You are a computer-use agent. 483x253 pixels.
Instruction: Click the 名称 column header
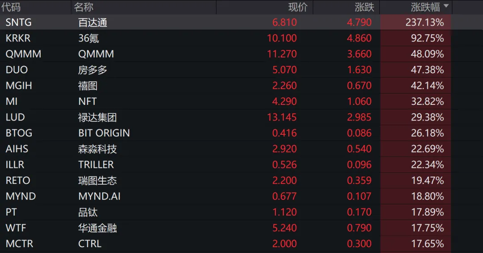[84, 7]
